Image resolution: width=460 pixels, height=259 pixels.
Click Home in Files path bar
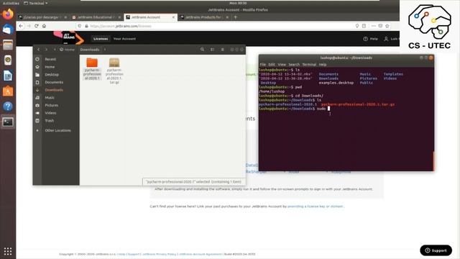point(67,50)
